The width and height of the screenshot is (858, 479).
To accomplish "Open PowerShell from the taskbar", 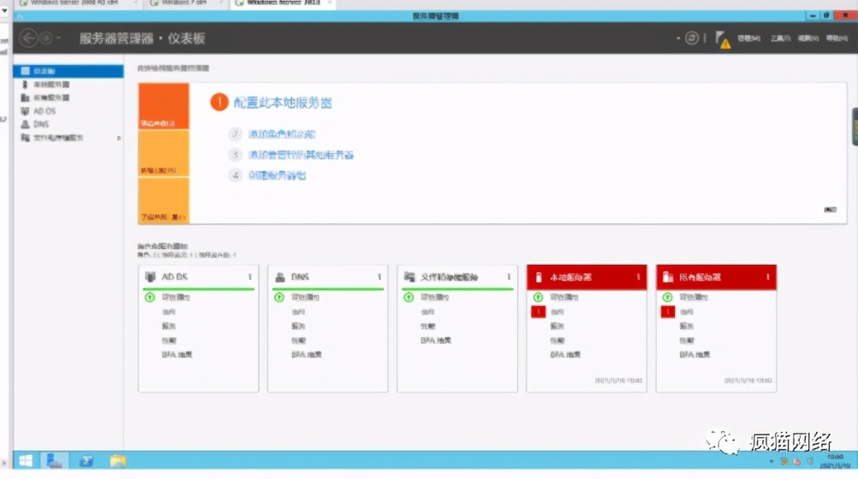I will point(86,461).
